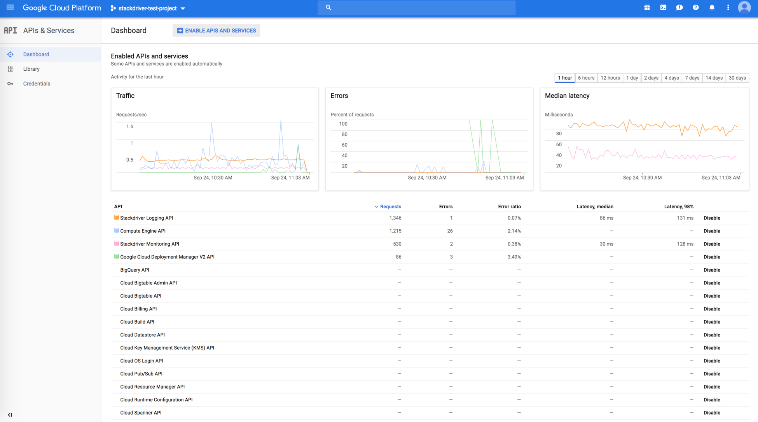Disable the Stackdriver Monitoring API
The image size is (758, 422).
(712, 244)
